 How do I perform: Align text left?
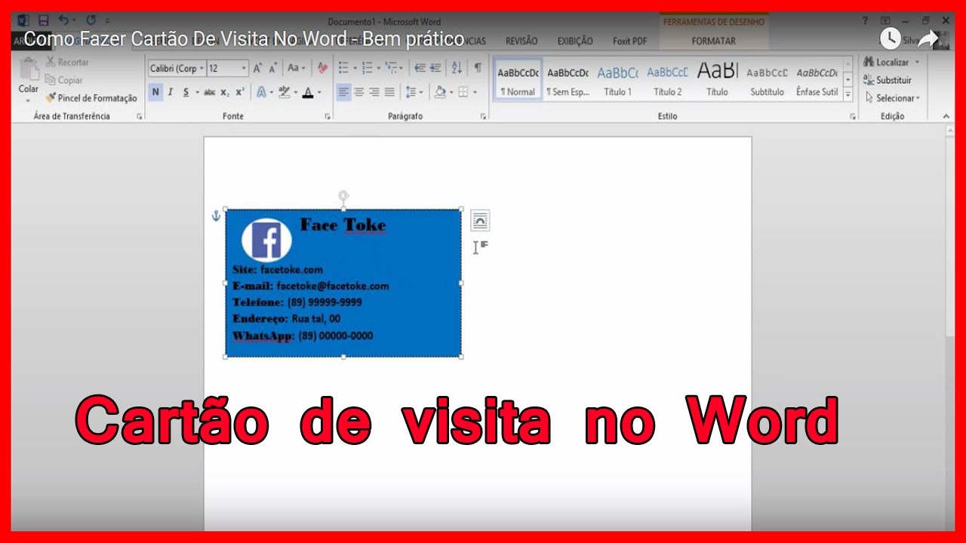click(x=343, y=92)
